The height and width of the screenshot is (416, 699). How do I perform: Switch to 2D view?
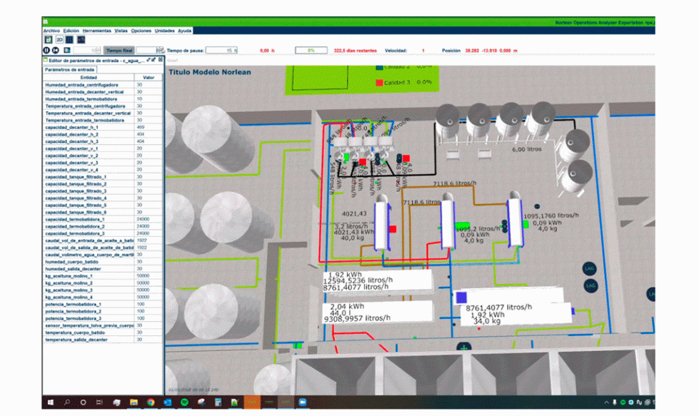pos(59,40)
